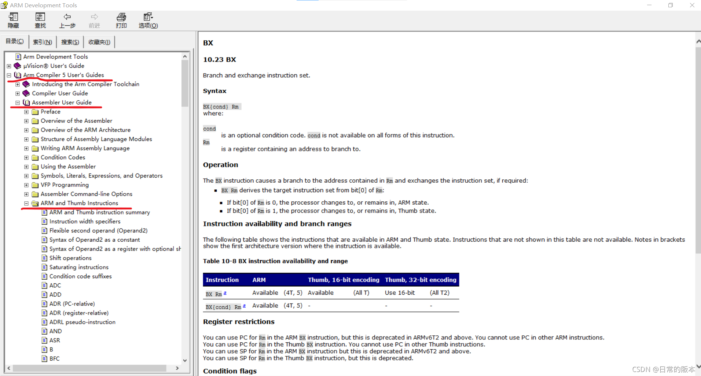The image size is (701, 376).
Task: Go back with the 上一步 arrow icon
Action: (67, 17)
